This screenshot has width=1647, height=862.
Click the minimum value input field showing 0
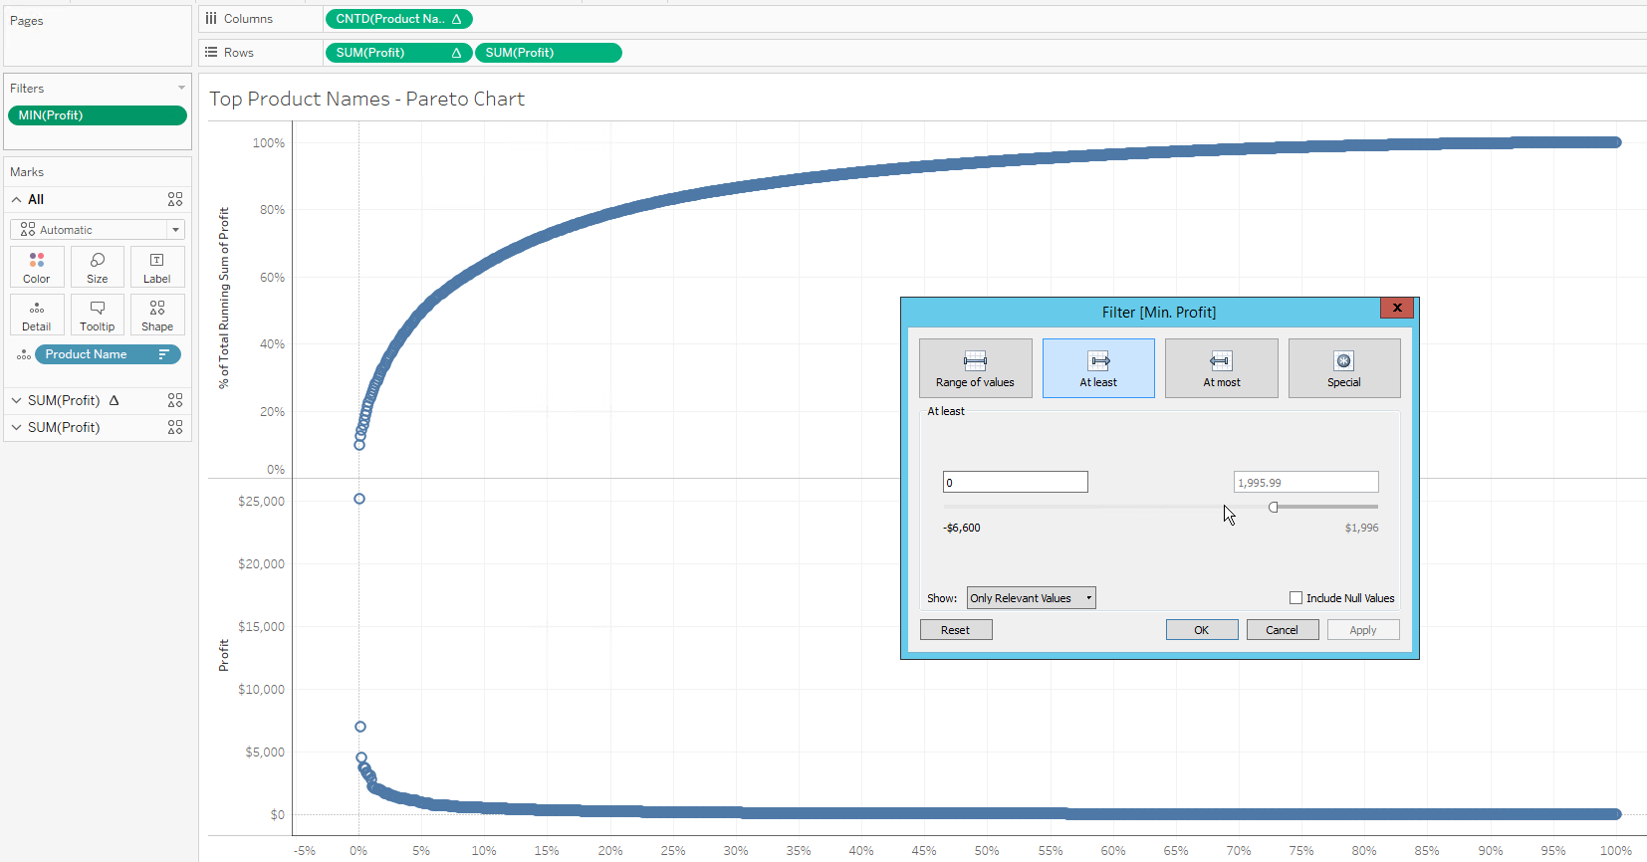tap(1016, 483)
